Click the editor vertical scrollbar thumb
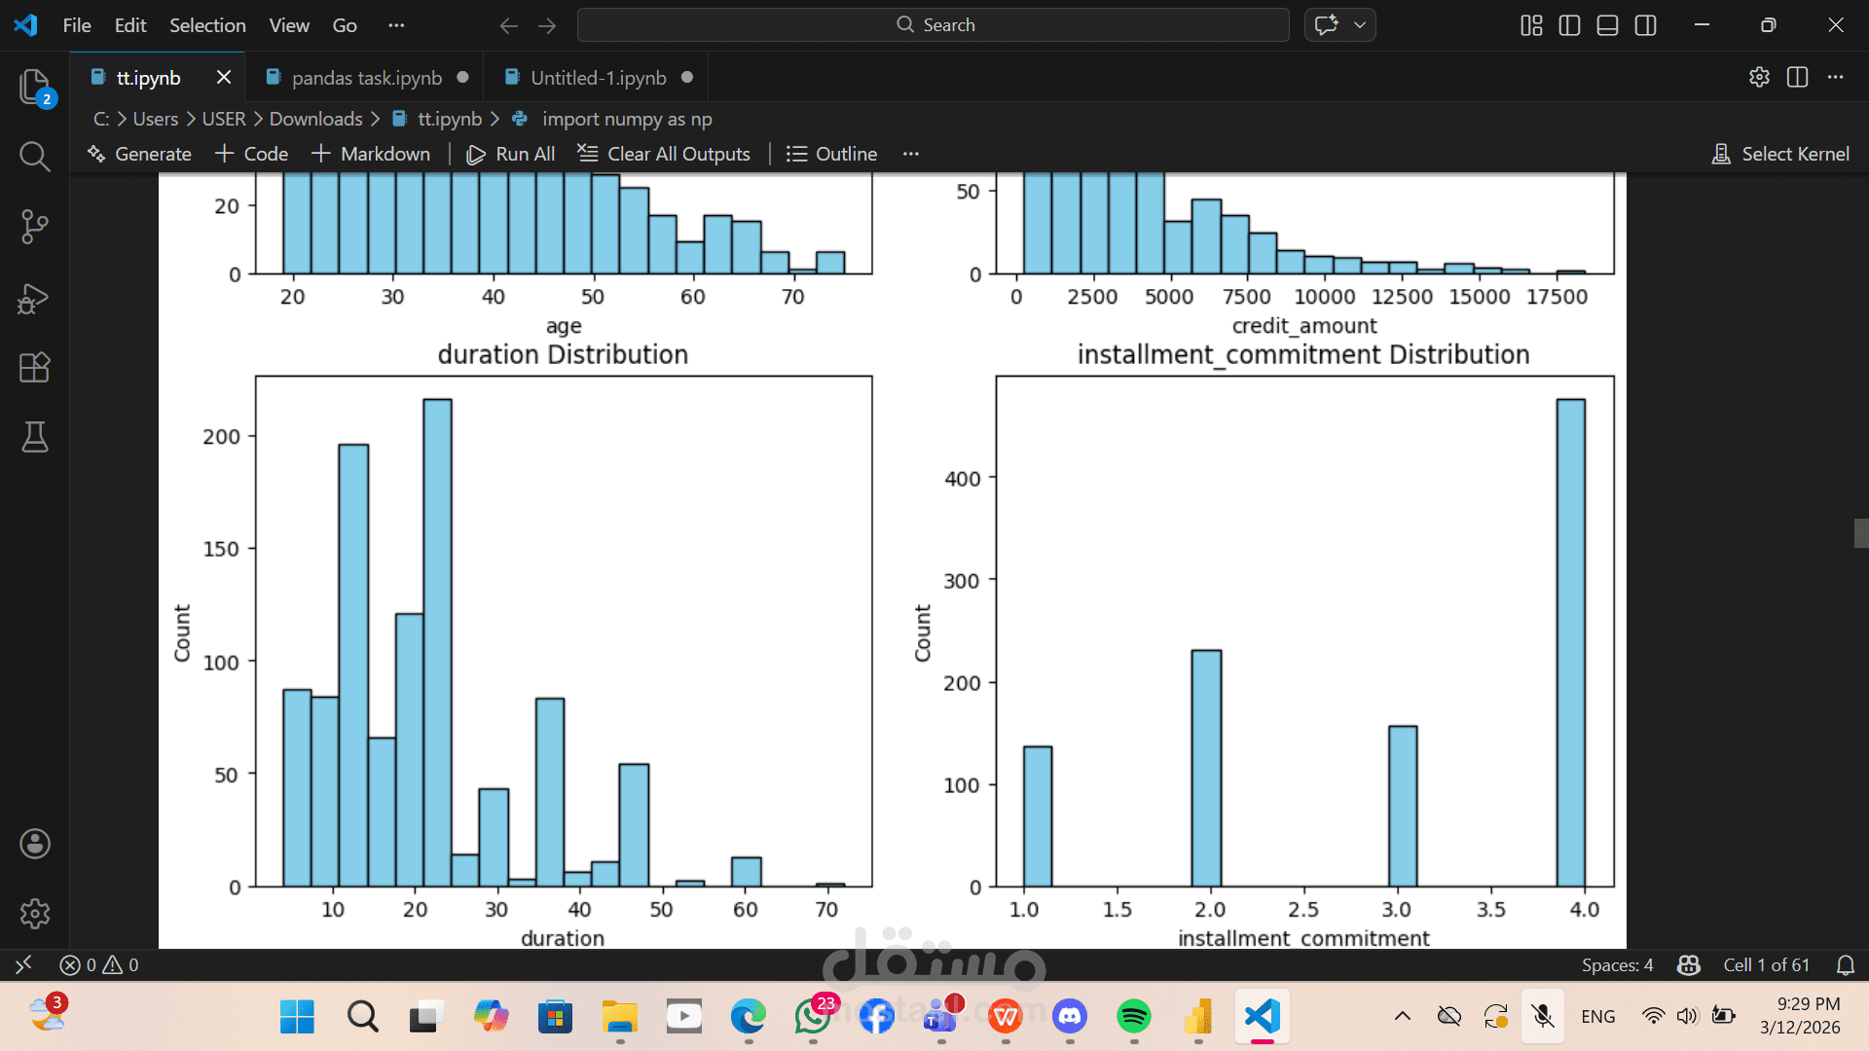1869x1051 pixels. coord(1860,533)
